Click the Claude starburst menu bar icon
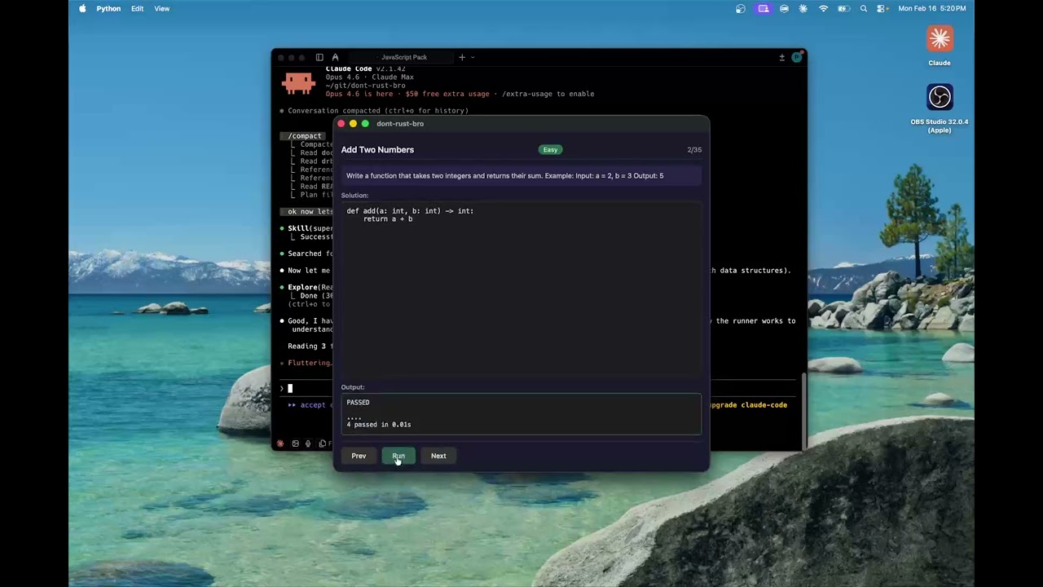 803,8
